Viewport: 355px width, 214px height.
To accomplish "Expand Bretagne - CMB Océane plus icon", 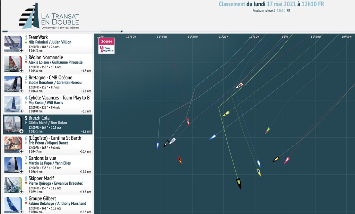I will tap(21, 91).
